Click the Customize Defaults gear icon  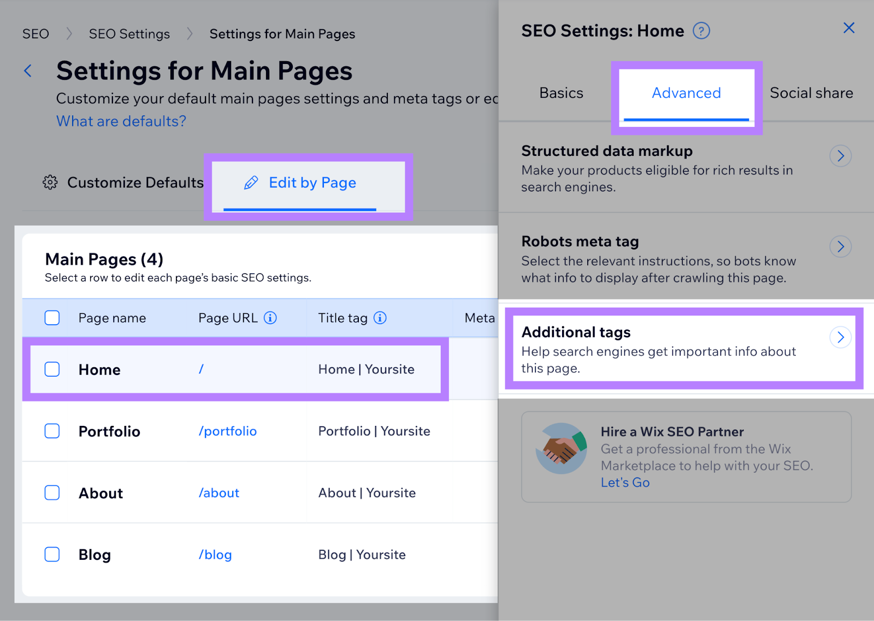coord(50,183)
